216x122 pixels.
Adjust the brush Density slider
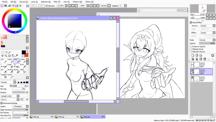coord(20,92)
